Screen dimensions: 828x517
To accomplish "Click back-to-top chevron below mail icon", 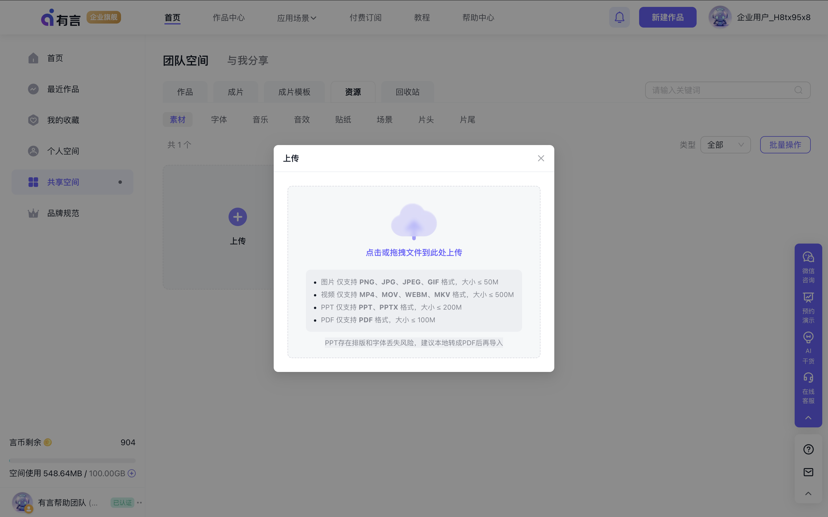I will pos(808,493).
